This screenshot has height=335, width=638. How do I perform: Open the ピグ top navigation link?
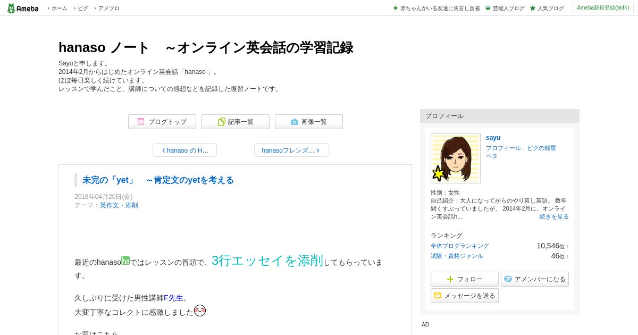coord(83,9)
